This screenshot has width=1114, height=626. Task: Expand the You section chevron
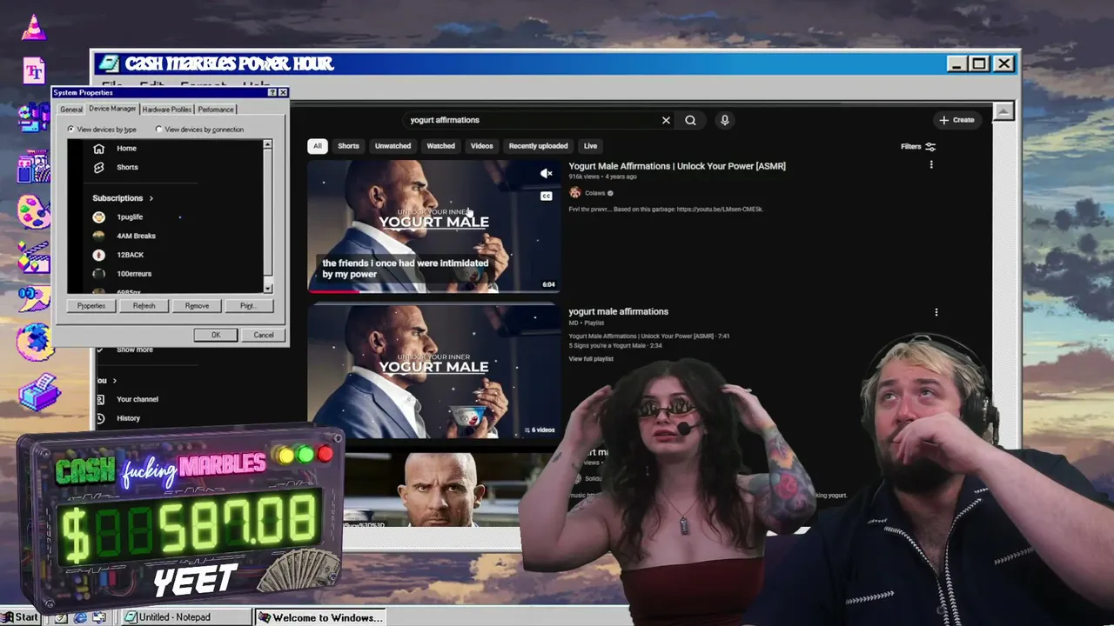114,381
